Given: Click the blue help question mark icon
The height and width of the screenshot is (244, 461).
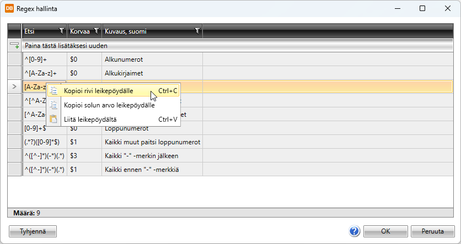Looking at the screenshot, I should pos(355,231).
